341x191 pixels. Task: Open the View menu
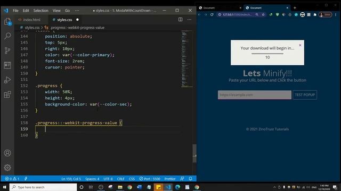(x=56, y=11)
